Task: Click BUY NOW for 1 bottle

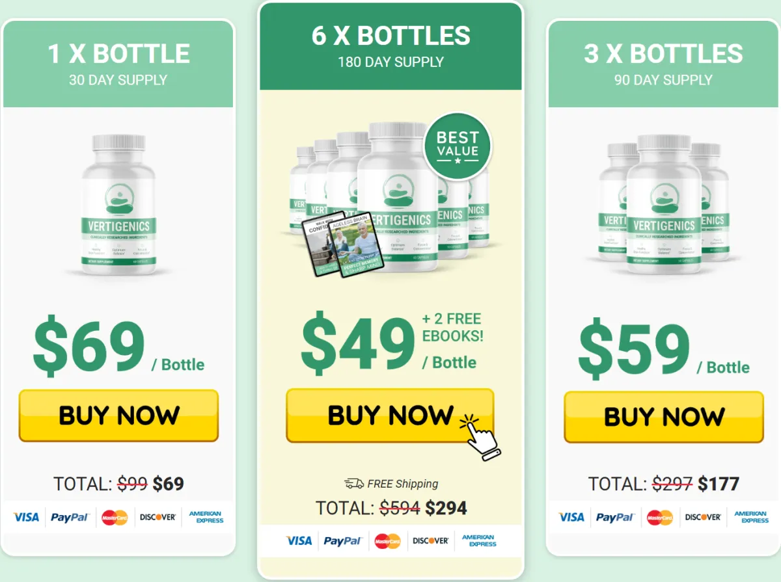Action: click(118, 416)
